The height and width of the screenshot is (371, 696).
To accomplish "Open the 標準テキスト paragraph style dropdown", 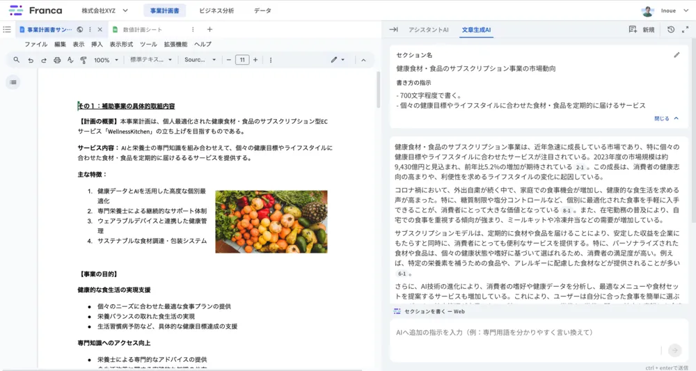I will click(x=151, y=60).
